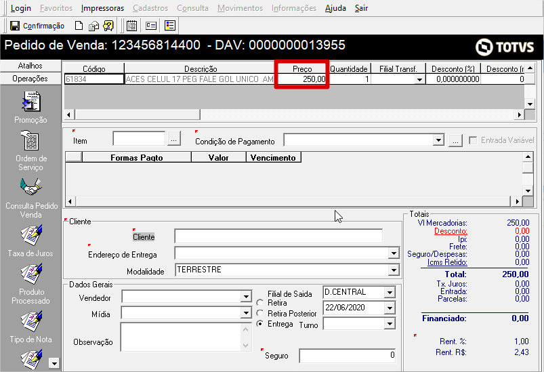Click the items grid scroll up arrow
544x372 pixels.
[530, 68]
